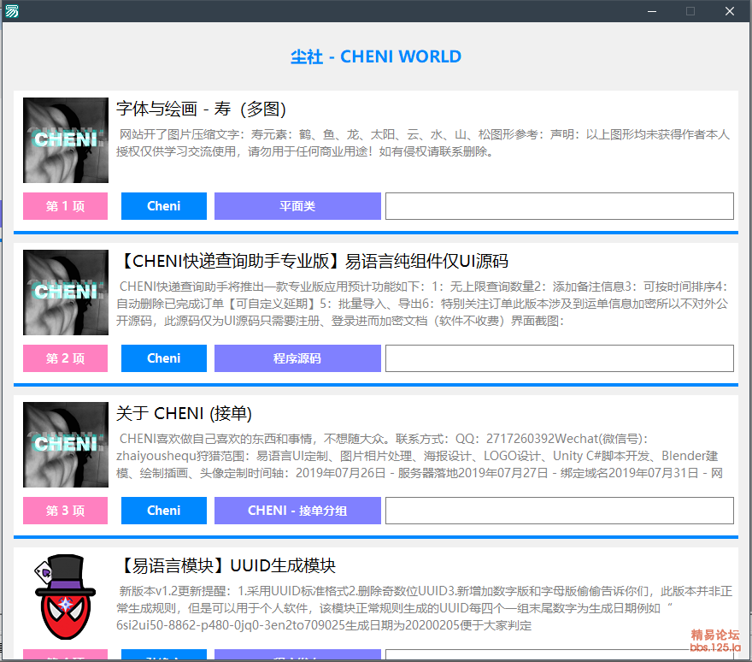Viewport: 752px width, 662px height.
Task: Open post title 字体与绘画 - 寿 (多图)
Action: [x=201, y=109]
